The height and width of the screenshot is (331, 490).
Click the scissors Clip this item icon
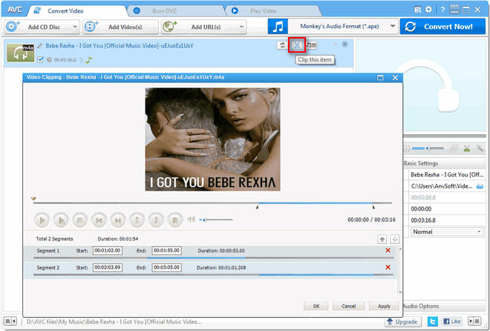point(296,45)
